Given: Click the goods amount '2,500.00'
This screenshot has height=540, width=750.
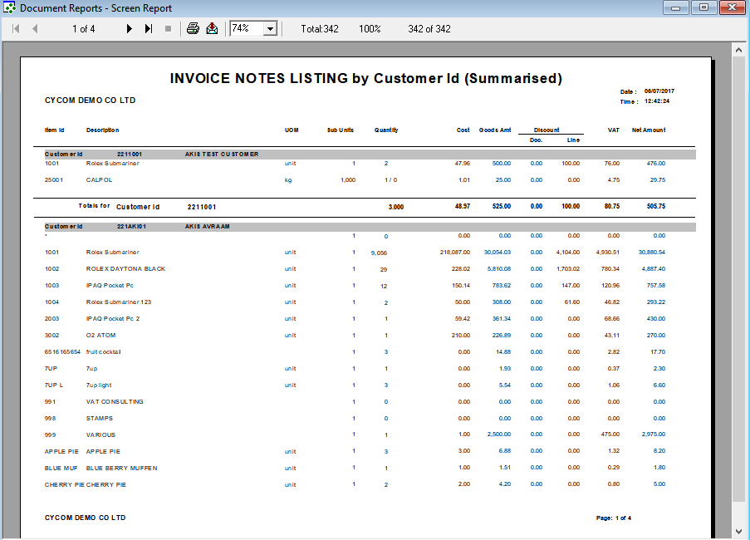Looking at the screenshot, I should coord(499,434).
